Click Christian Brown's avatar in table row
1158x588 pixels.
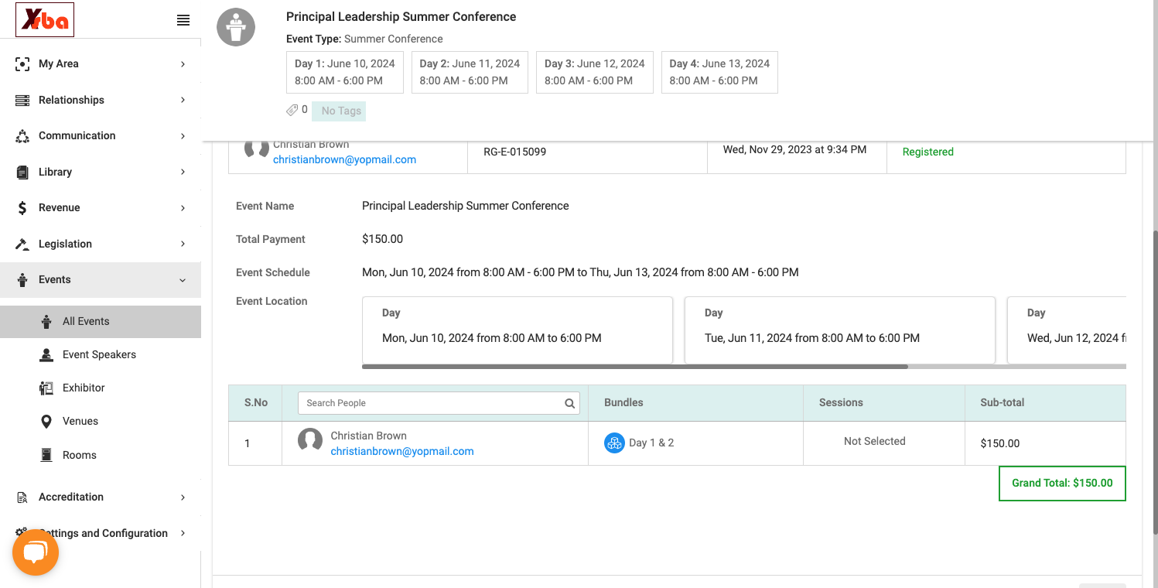[310, 440]
